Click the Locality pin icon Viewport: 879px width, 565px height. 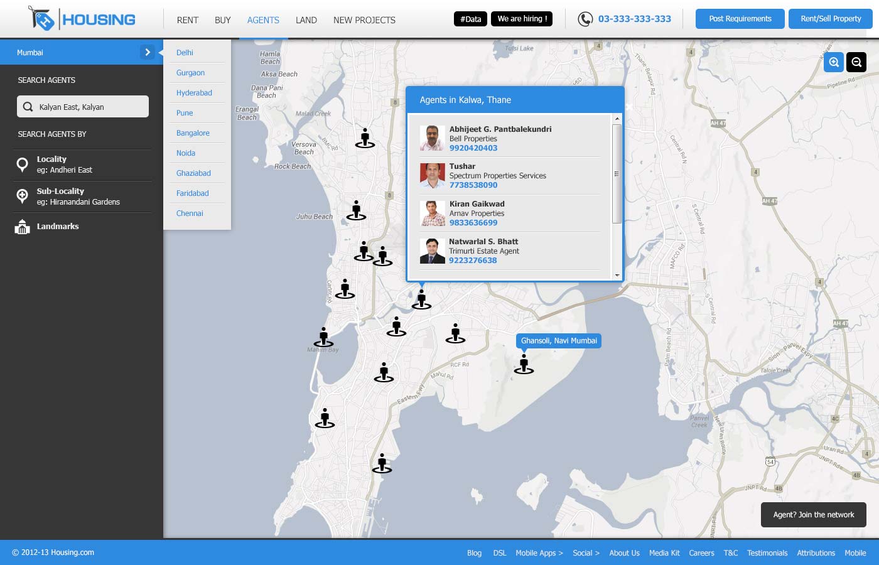pyautogui.click(x=22, y=164)
